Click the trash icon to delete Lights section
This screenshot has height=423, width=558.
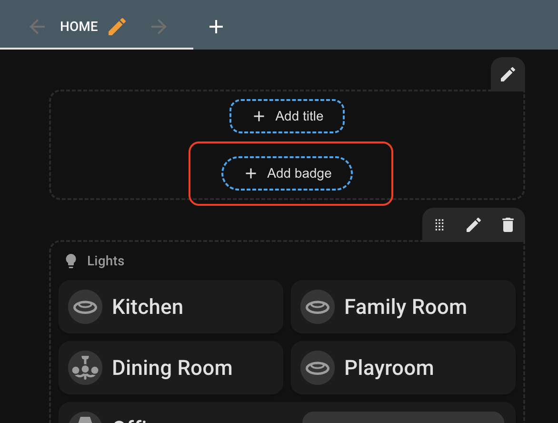coord(508,225)
